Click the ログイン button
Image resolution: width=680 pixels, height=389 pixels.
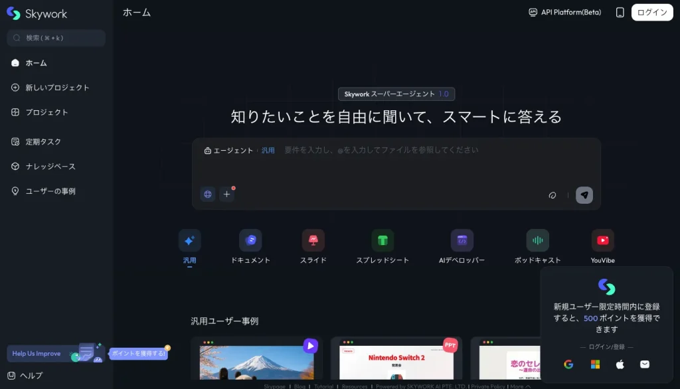tap(652, 13)
